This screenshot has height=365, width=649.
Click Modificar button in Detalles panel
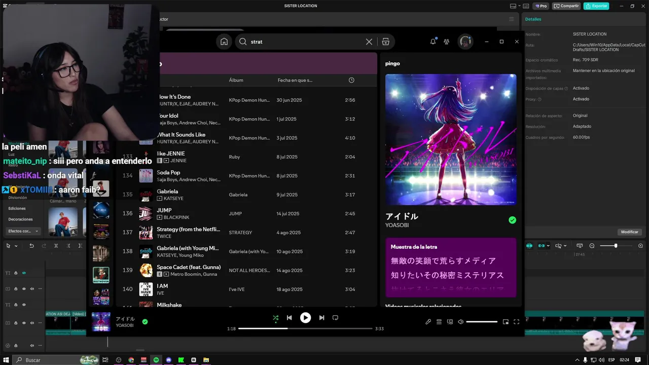629,232
